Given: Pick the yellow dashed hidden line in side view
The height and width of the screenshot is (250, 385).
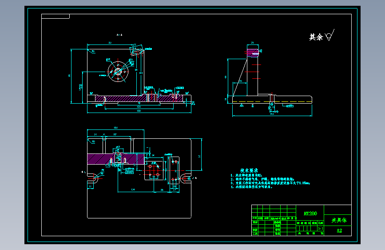Looking at the screenshot, I should (272, 101).
